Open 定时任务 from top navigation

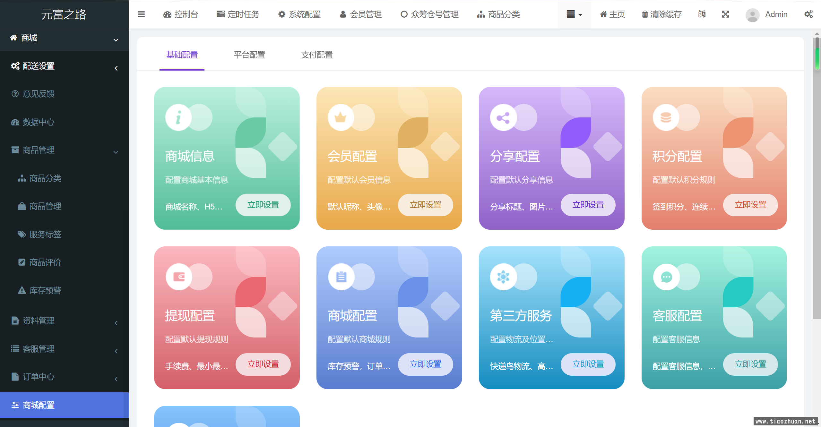point(238,14)
